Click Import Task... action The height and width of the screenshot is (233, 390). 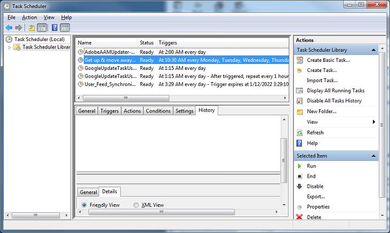coord(322,81)
